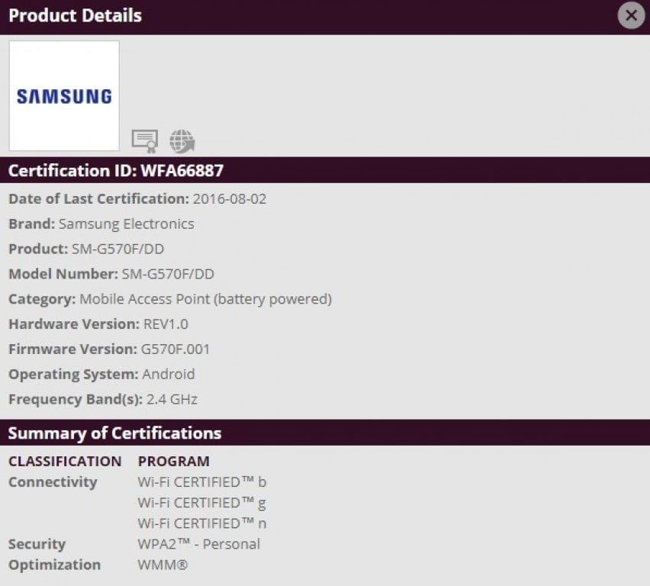This screenshot has width=650, height=586.
Task: Click the Wi-Fi CERTIFIED b entry
Action: coord(202,482)
